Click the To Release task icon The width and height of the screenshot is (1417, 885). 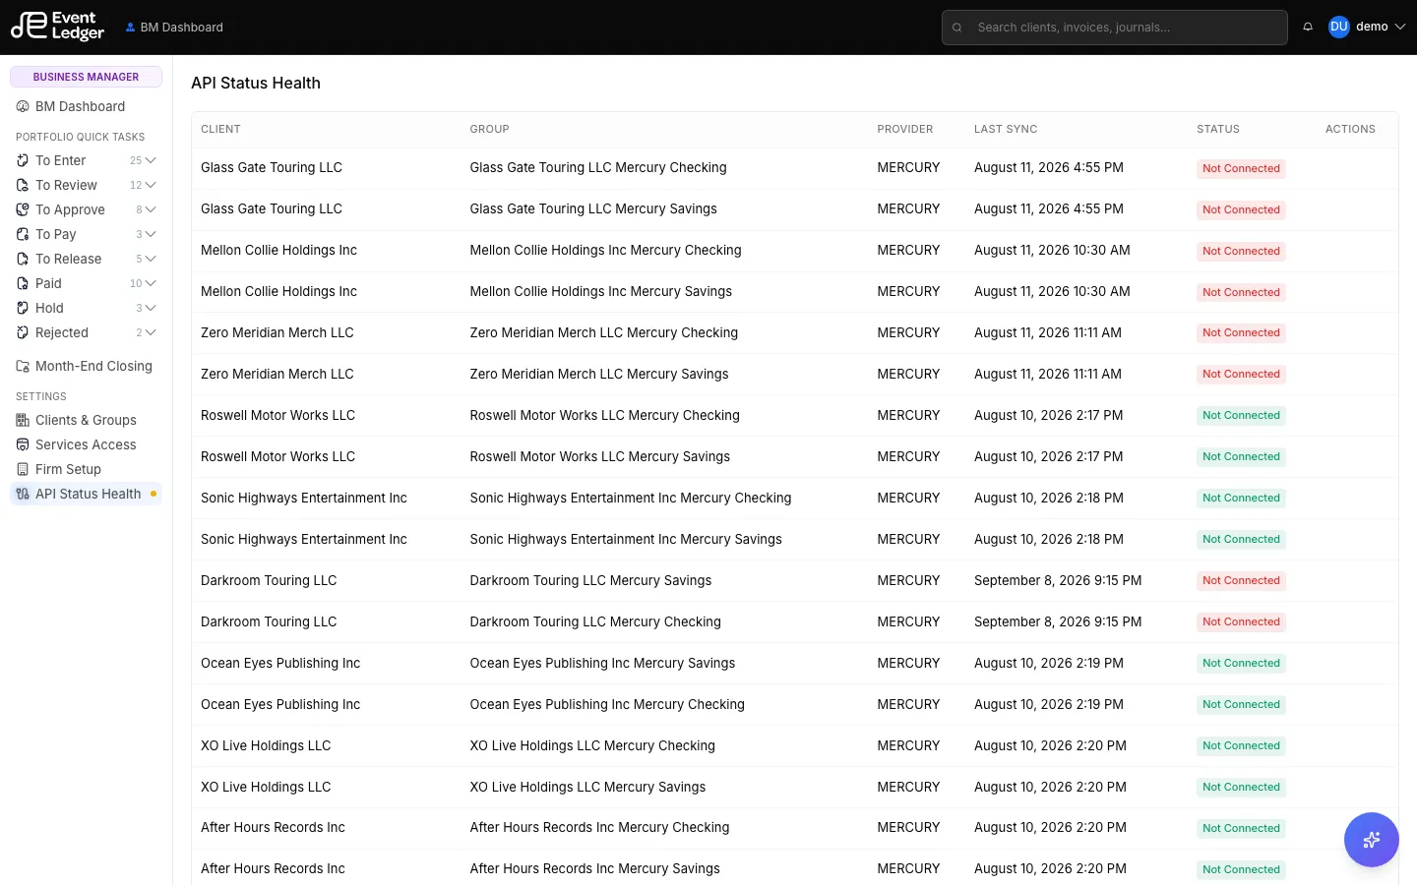(x=23, y=259)
